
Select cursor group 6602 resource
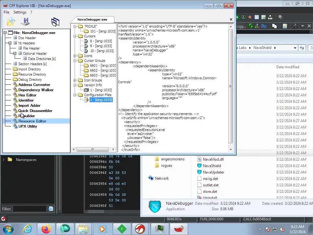pos(103,70)
